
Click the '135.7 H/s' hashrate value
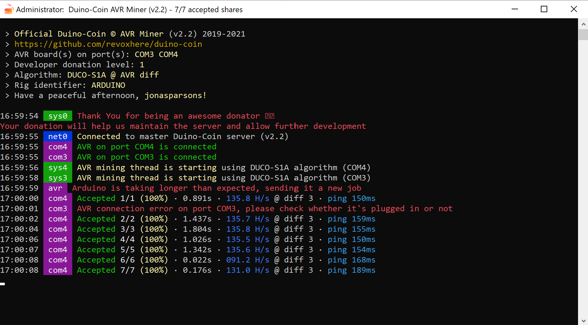(x=248, y=219)
